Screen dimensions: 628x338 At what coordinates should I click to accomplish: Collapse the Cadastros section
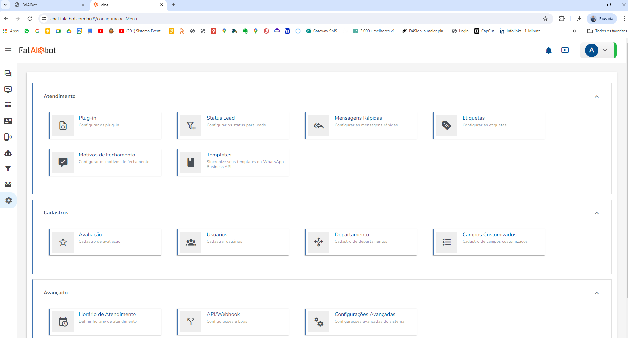coord(597,213)
